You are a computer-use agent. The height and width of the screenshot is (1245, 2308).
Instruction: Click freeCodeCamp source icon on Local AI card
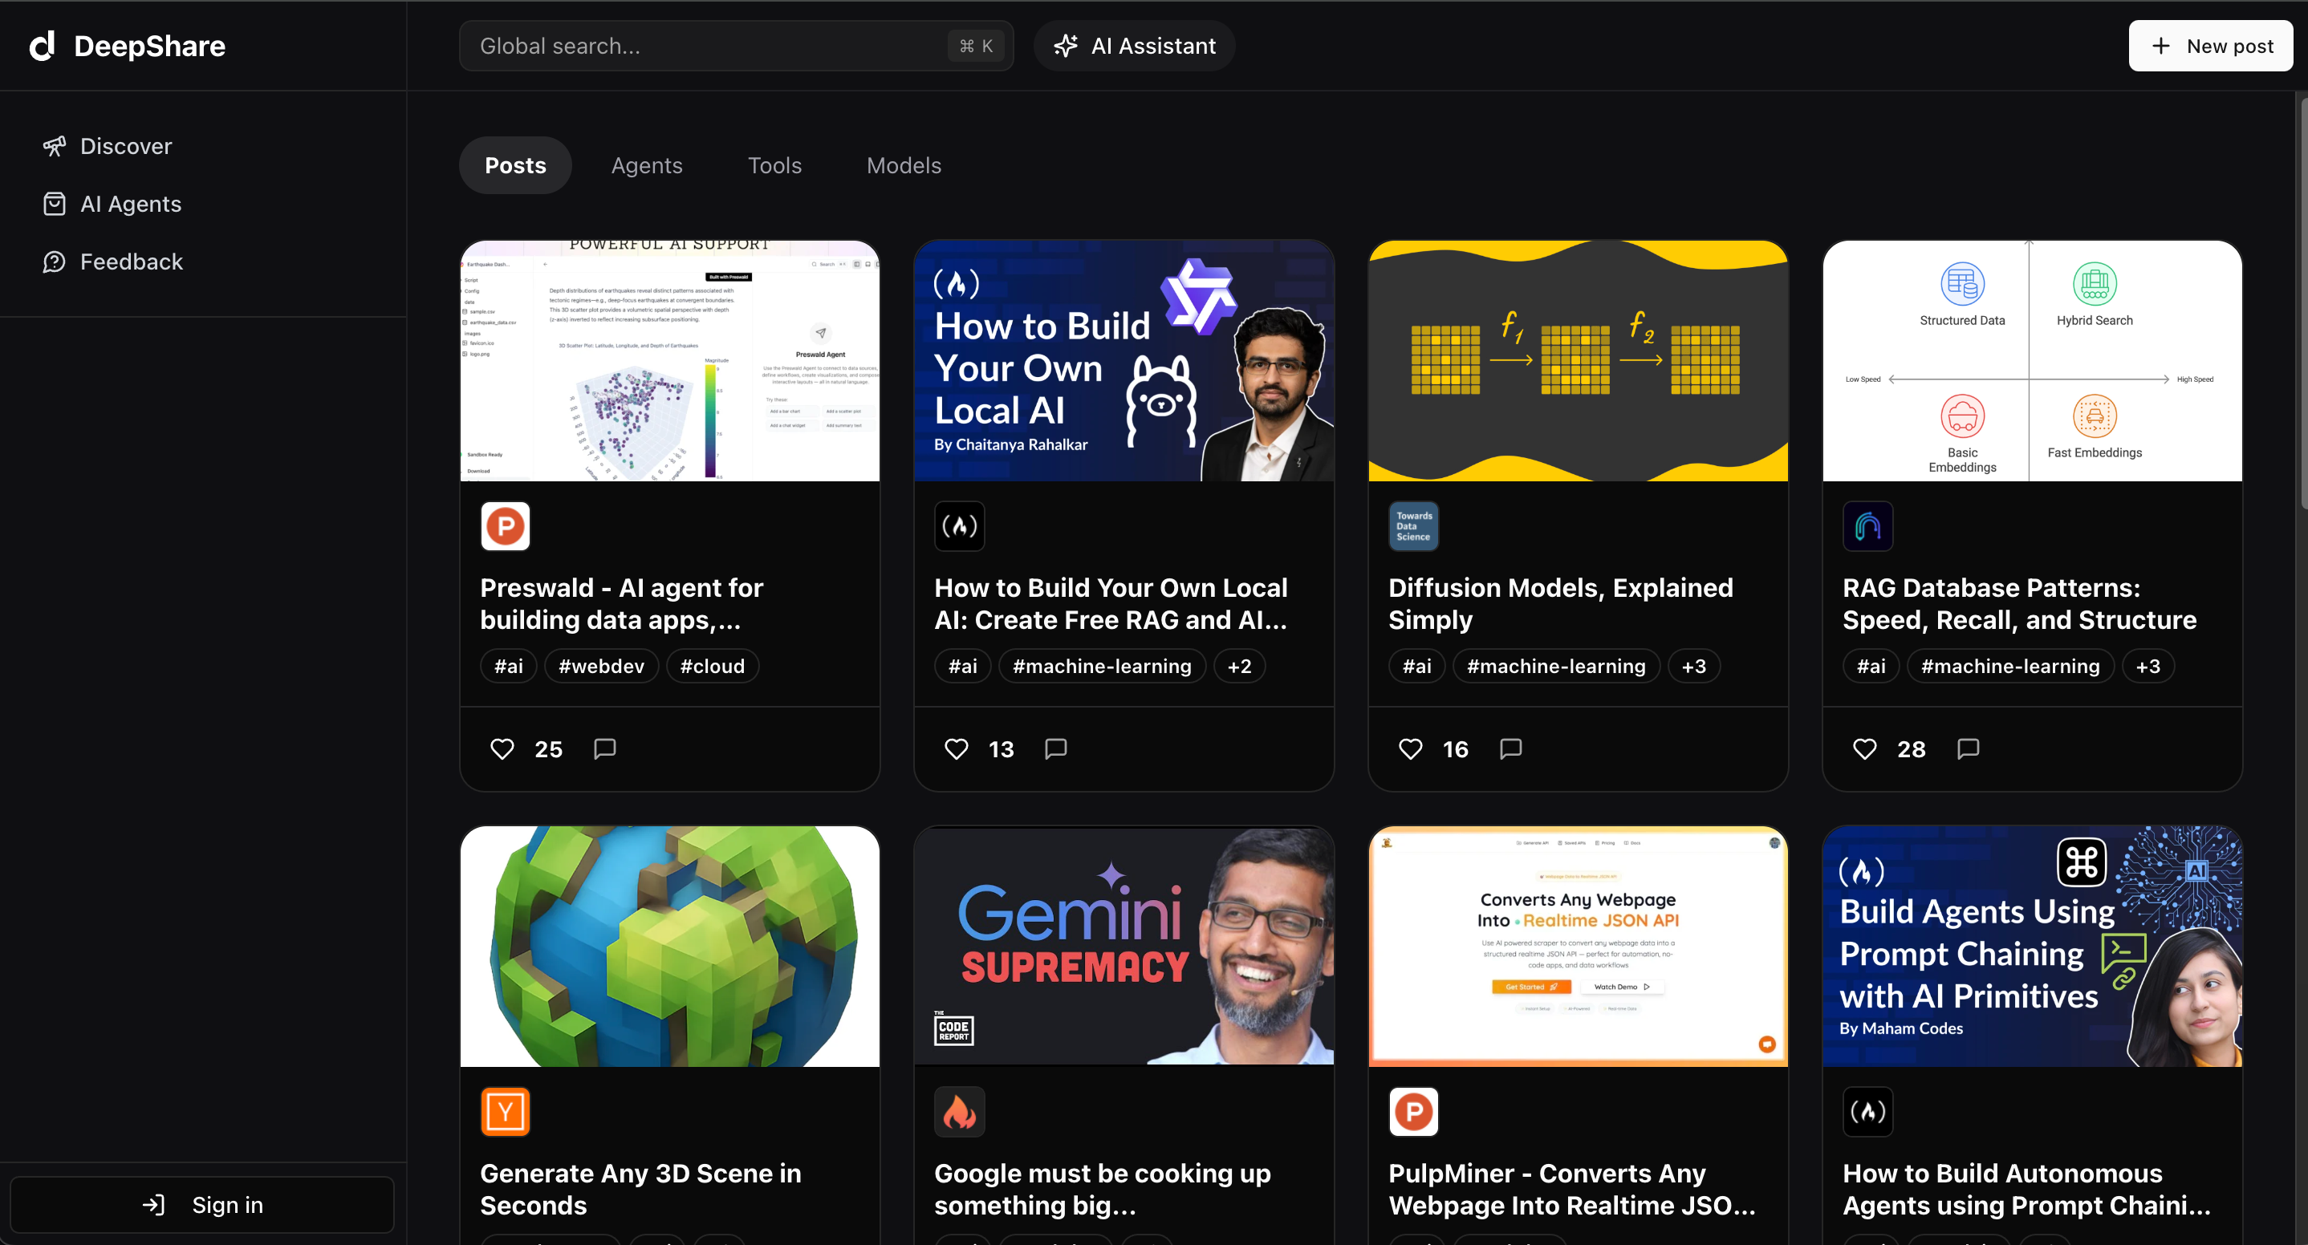(960, 525)
